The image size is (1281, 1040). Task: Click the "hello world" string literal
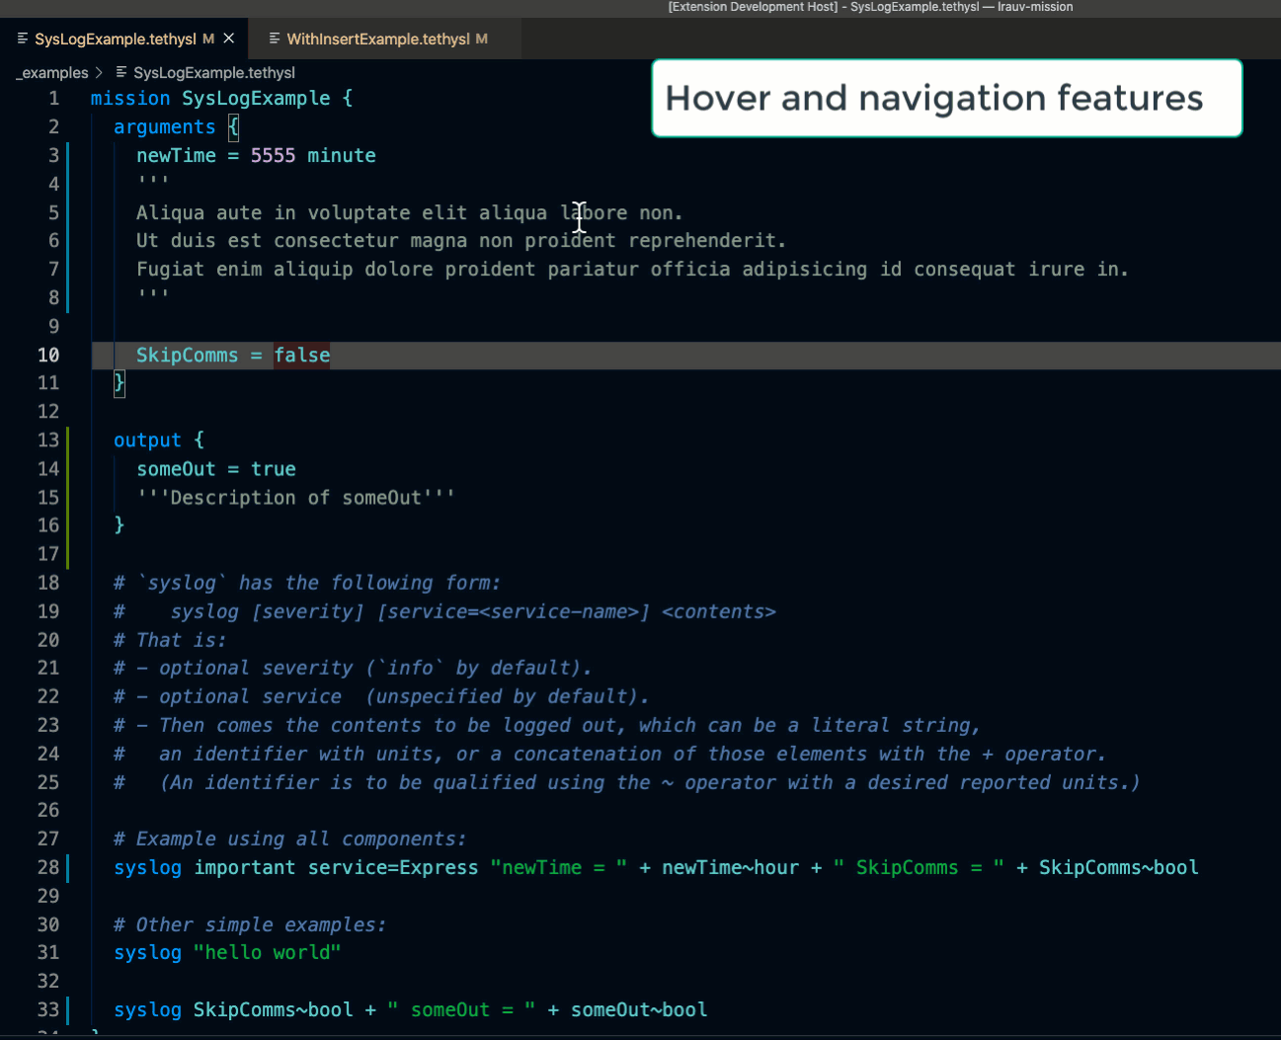click(267, 952)
